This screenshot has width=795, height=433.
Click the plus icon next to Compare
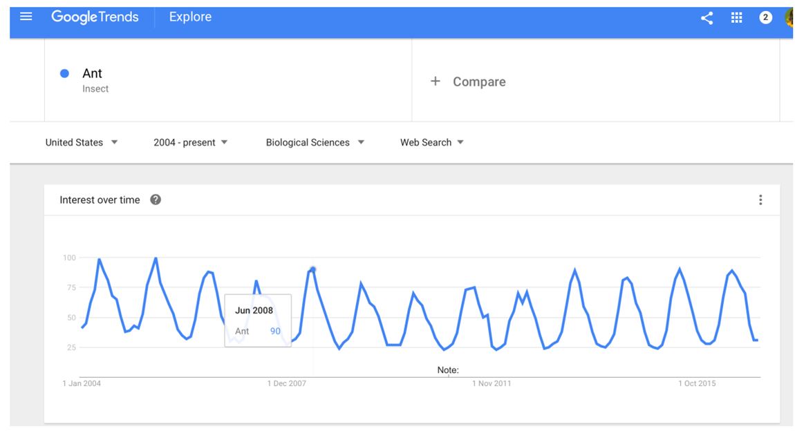435,81
